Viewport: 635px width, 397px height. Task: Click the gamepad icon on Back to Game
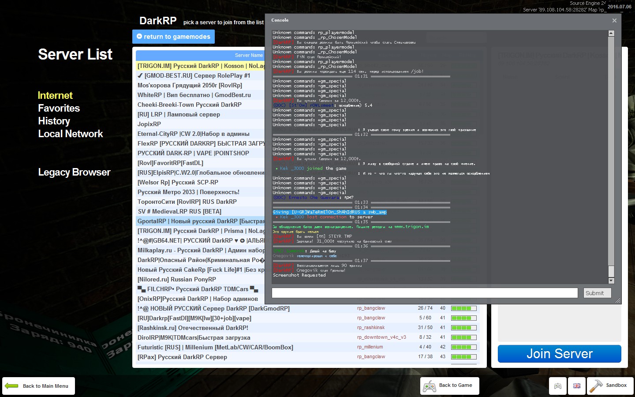click(429, 386)
